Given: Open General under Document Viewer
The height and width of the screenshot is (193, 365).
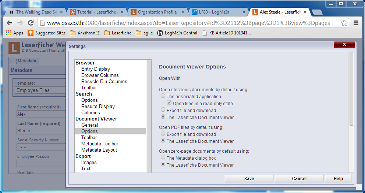Looking at the screenshot, I should [89, 125].
